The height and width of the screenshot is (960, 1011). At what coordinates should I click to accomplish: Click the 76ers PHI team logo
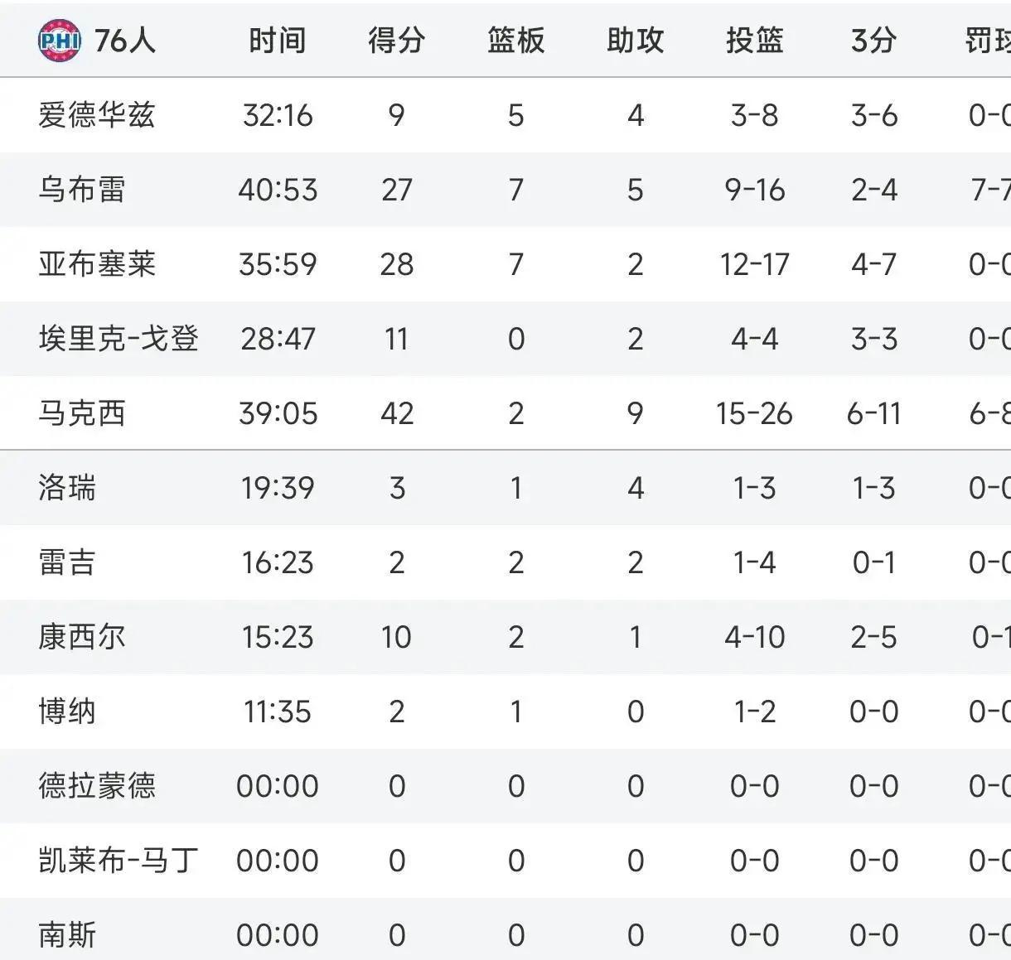pyautogui.click(x=60, y=40)
